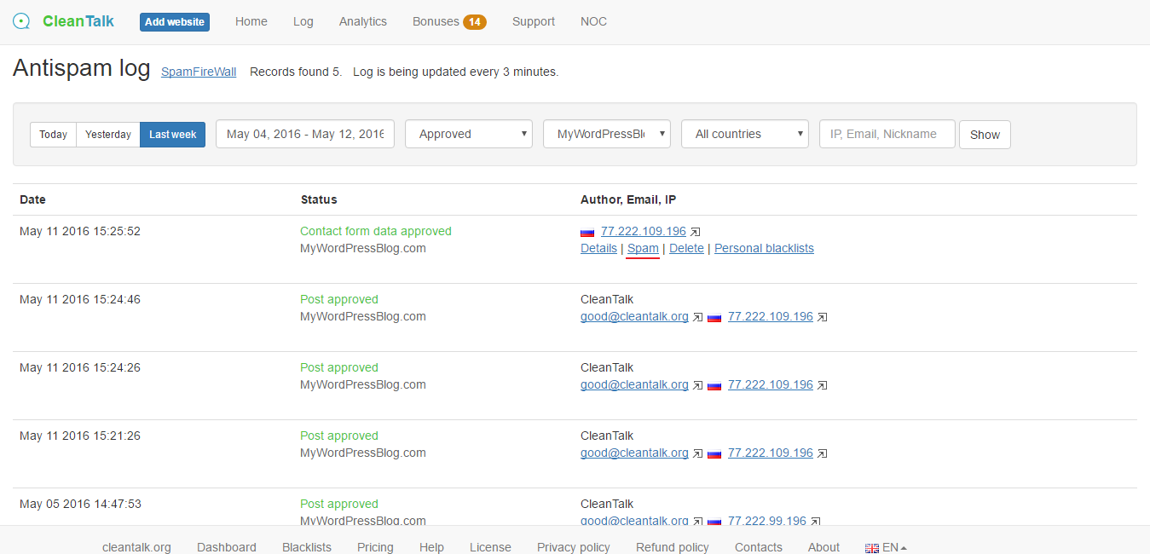Open external icon after email in 15:24:46 row
The width and height of the screenshot is (1150, 554).
click(x=698, y=317)
